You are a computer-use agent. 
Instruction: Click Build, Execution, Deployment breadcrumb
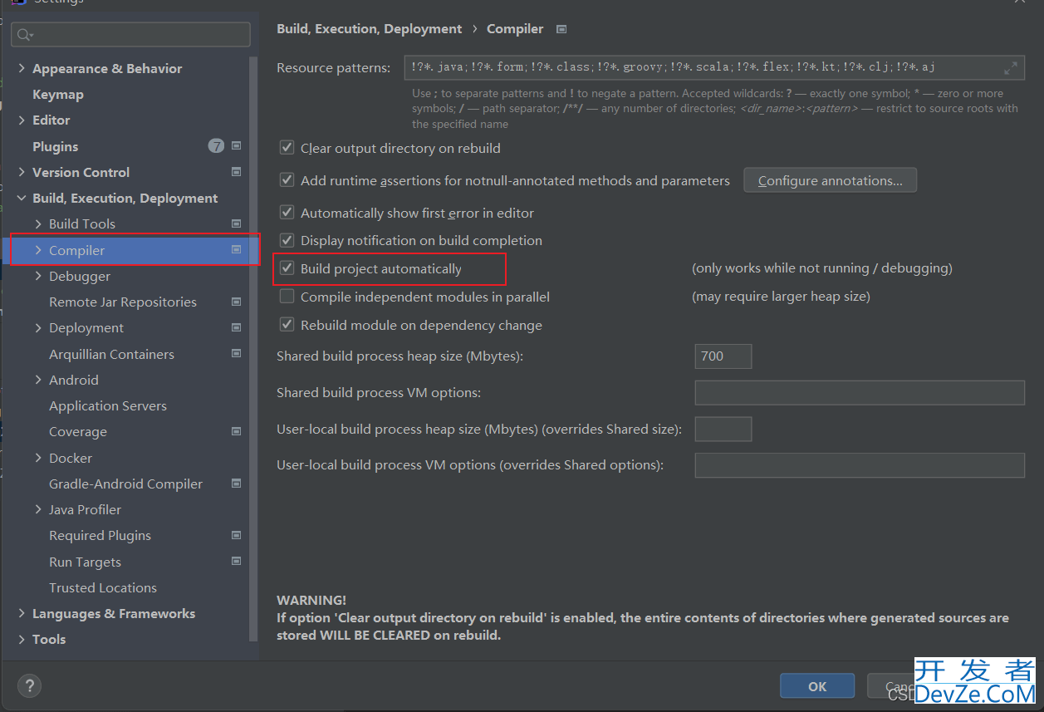point(369,29)
